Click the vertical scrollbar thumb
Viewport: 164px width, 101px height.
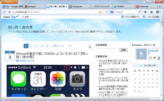tap(161, 22)
